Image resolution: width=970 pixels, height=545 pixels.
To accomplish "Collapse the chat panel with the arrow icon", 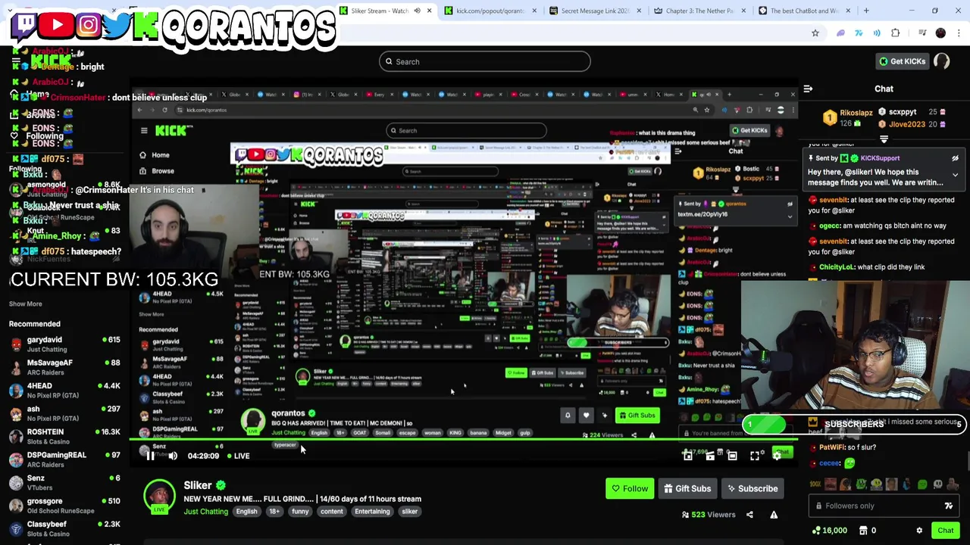I will point(808,89).
